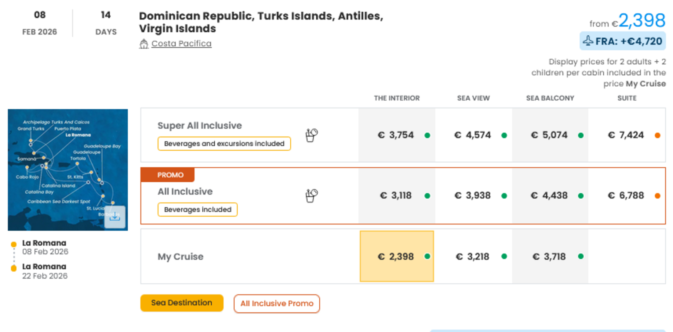This screenshot has width=673, height=332.
Task: Click green availability dot for Super Interior
Action: (427, 135)
